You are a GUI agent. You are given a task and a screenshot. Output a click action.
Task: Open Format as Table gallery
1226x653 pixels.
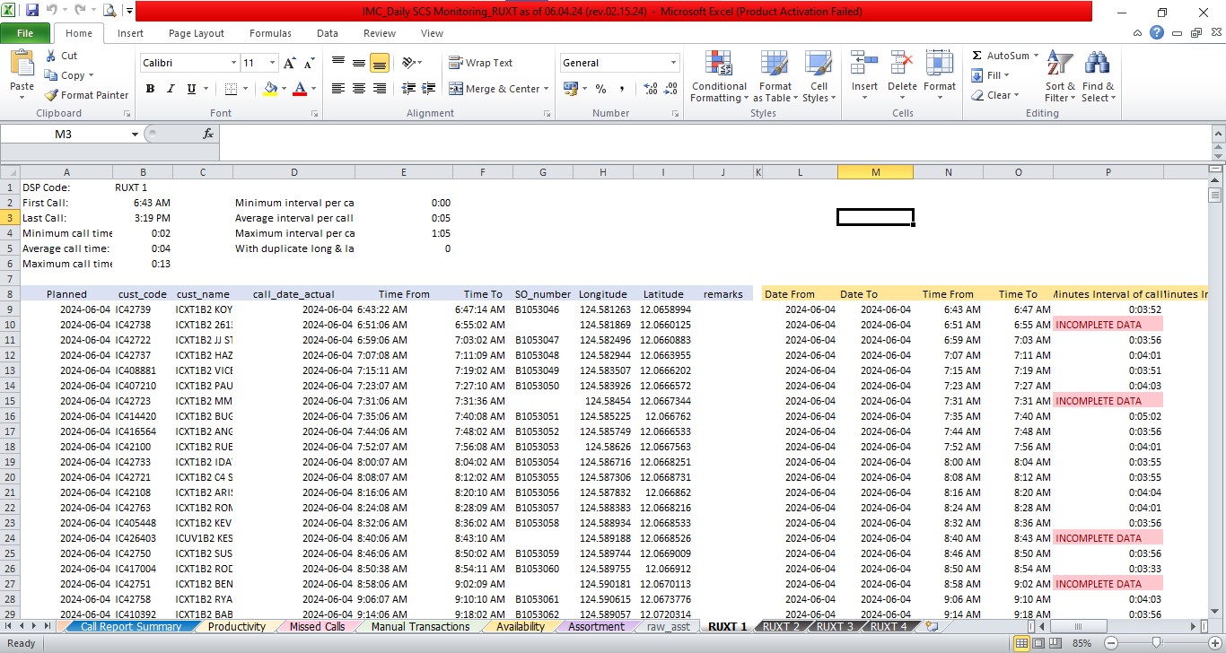pos(775,77)
